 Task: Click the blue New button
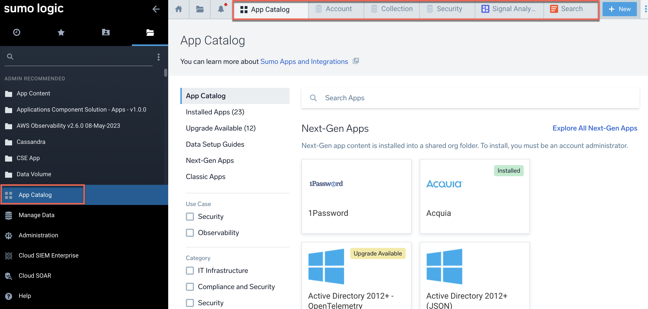(x=619, y=9)
